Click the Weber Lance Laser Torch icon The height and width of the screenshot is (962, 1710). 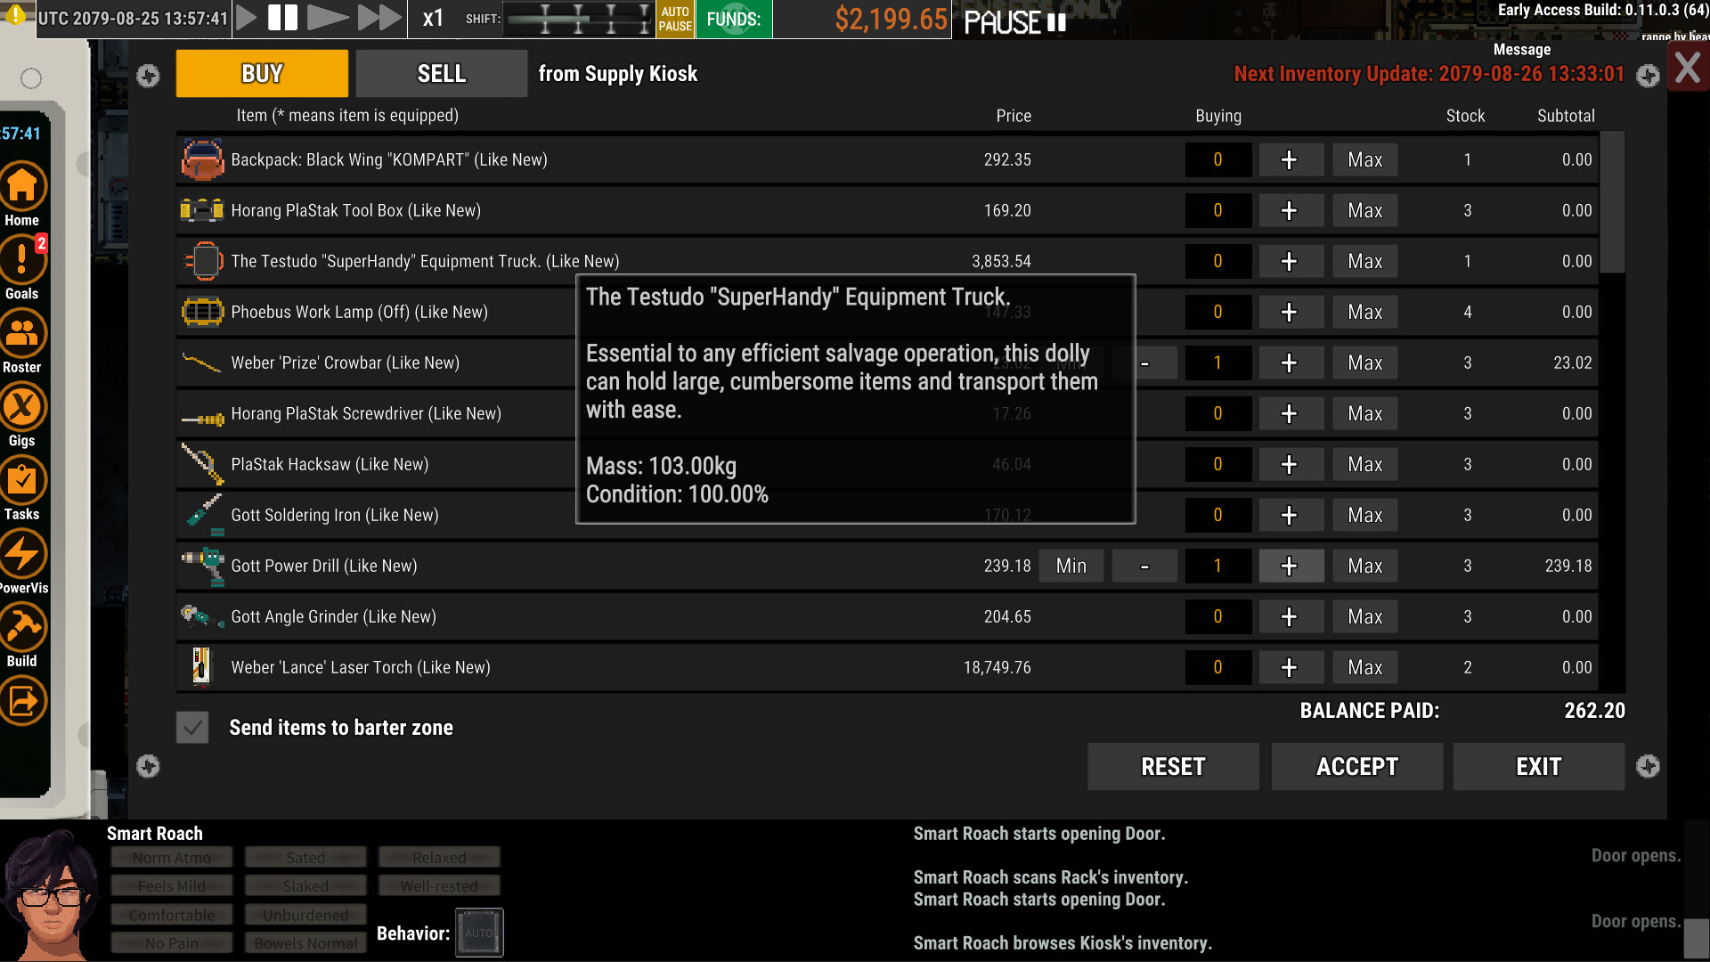tap(202, 667)
